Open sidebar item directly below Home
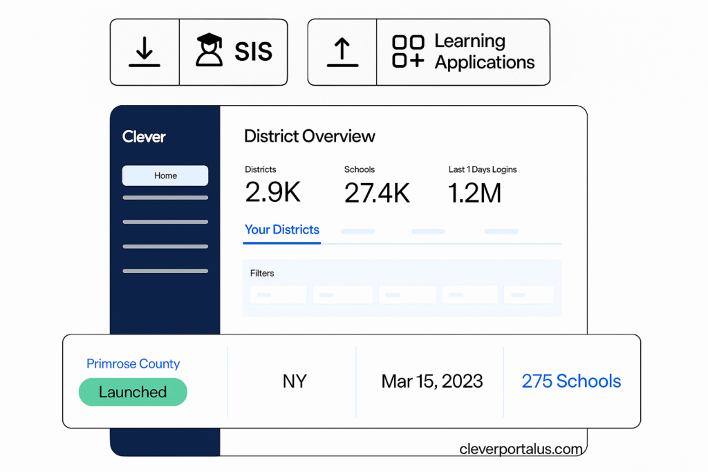This screenshot has height=472, width=708. point(165,198)
